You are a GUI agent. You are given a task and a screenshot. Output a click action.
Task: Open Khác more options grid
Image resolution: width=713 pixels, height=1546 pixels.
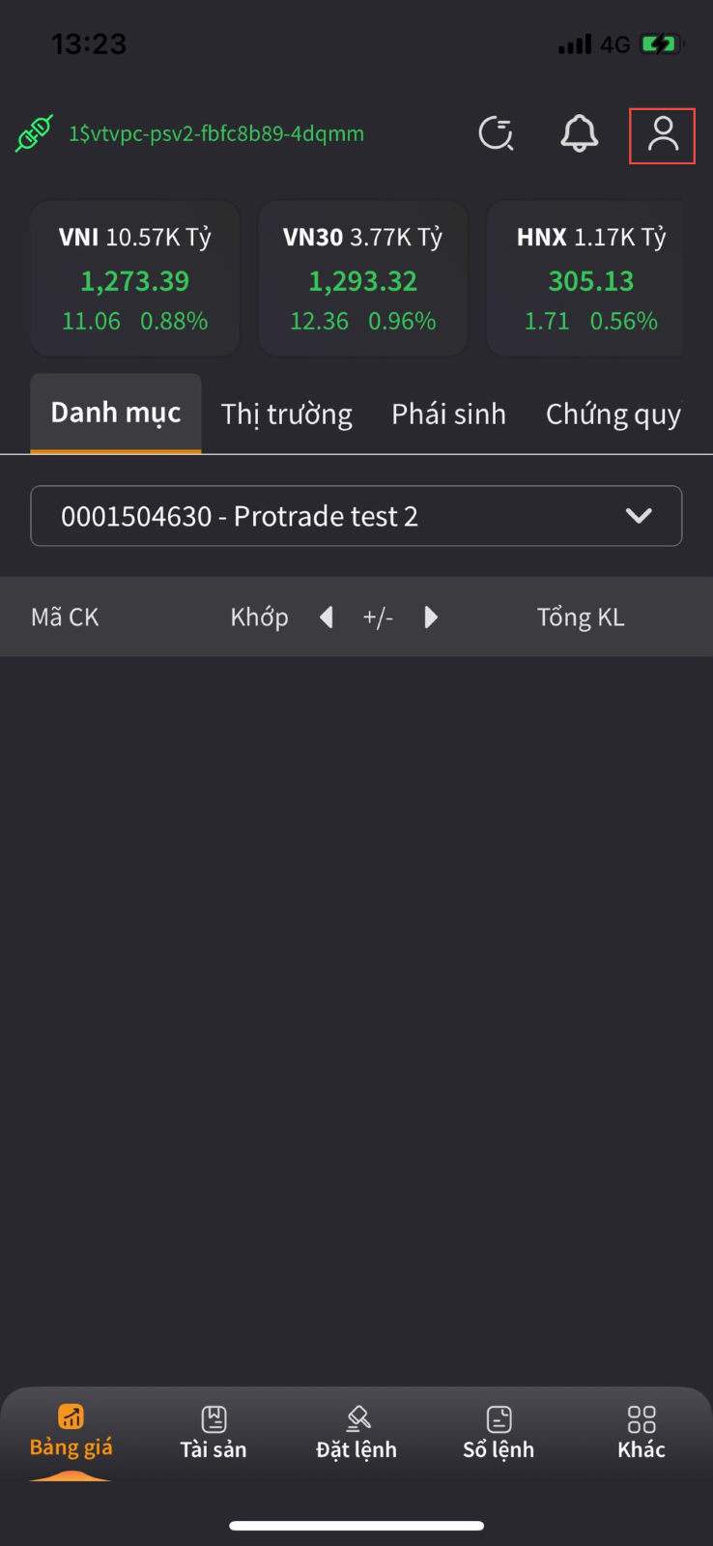642,1432
